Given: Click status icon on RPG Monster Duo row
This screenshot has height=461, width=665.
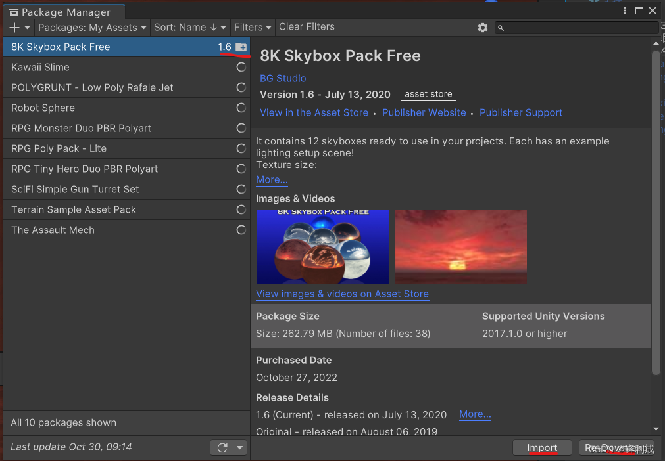Looking at the screenshot, I should click(x=241, y=128).
